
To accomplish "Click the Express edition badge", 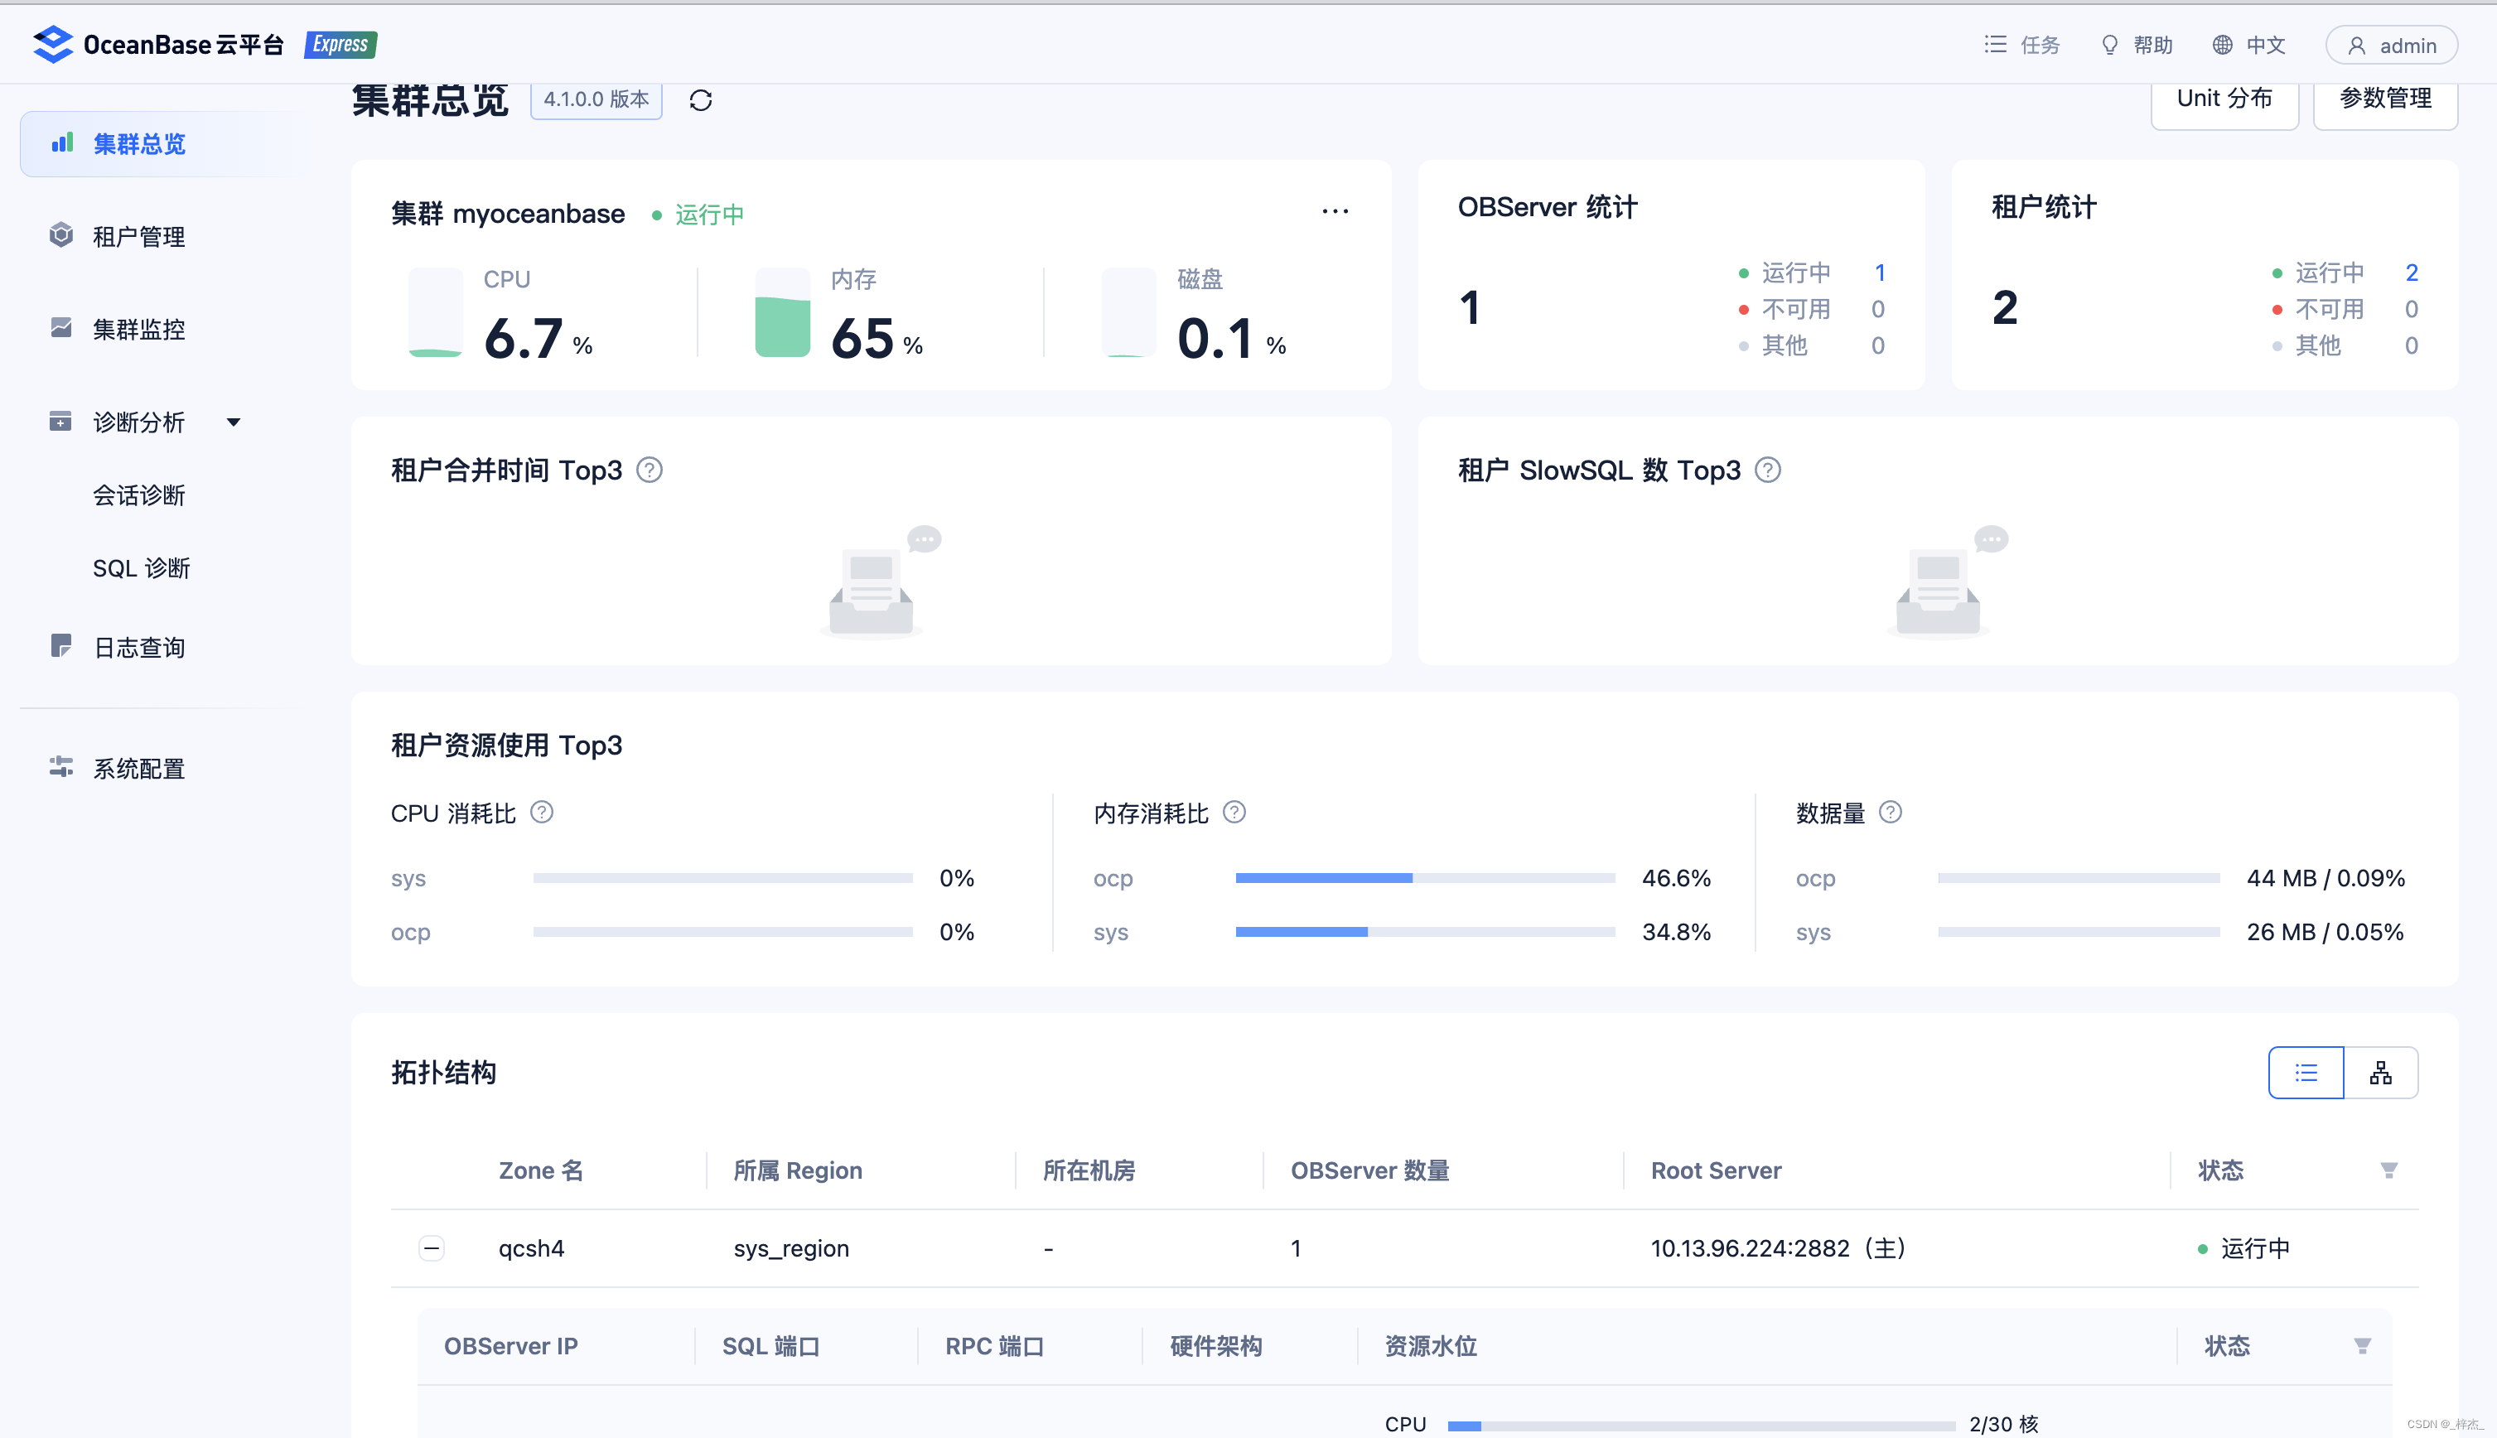I will click(340, 45).
